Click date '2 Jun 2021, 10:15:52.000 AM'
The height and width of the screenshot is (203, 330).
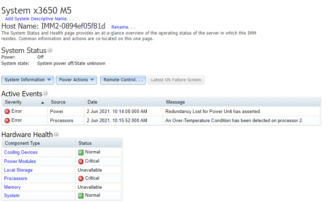click(x=117, y=121)
